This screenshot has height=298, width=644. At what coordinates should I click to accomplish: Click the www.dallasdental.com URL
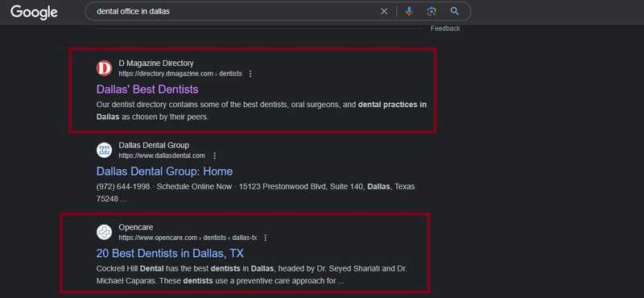[162, 155]
